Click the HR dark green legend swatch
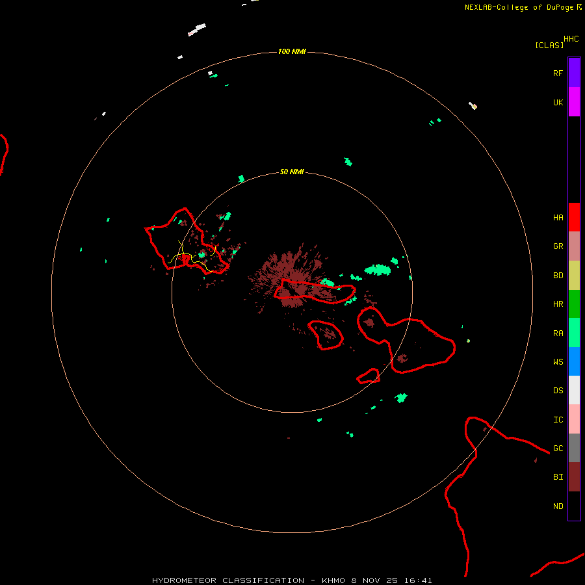Viewport: 585px width, 585px height. point(574,304)
